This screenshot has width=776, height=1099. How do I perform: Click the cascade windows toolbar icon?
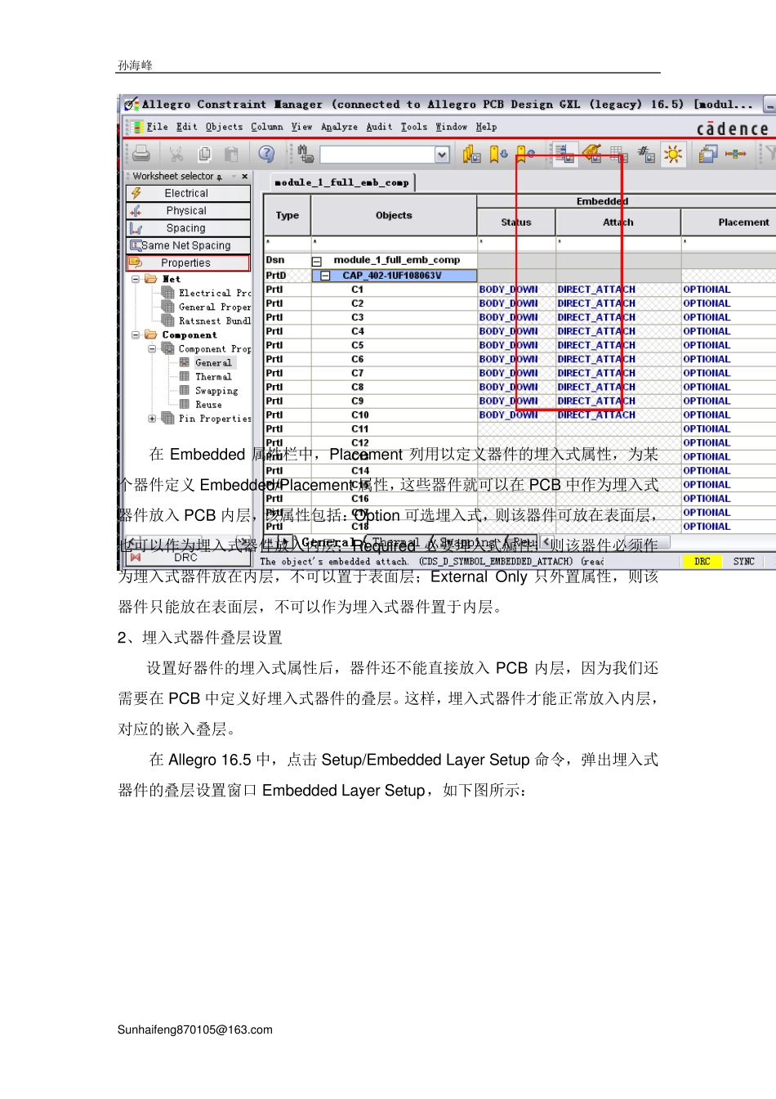[708, 154]
